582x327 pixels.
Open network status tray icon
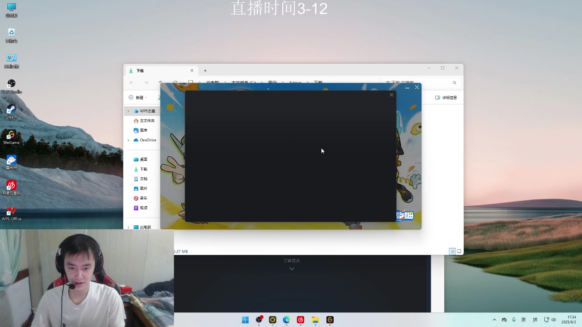[547, 320]
